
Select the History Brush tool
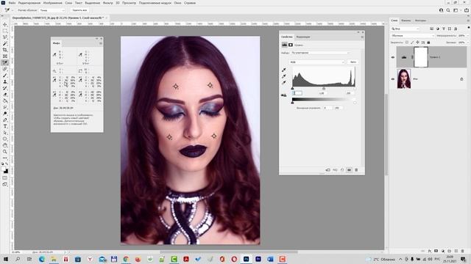click(x=5, y=88)
